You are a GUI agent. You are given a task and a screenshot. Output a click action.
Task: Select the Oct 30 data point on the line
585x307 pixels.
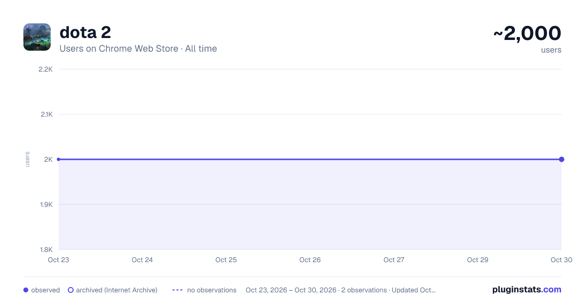[x=562, y=159]
